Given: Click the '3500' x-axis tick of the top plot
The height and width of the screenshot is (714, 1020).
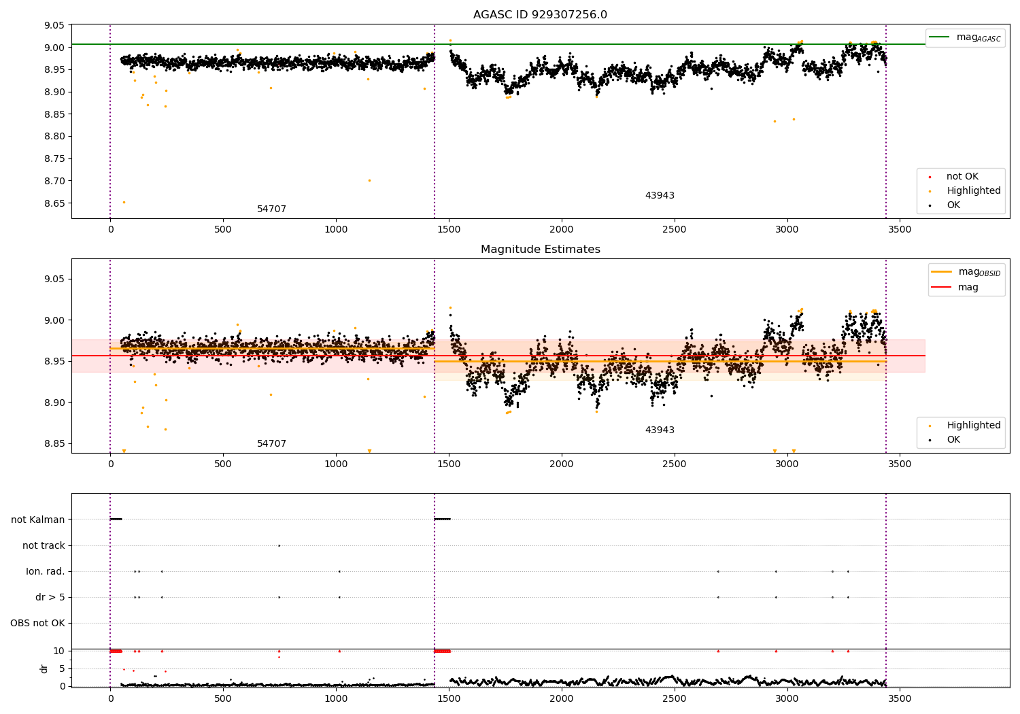Looking at the screenshot, I should coord(900,230).
